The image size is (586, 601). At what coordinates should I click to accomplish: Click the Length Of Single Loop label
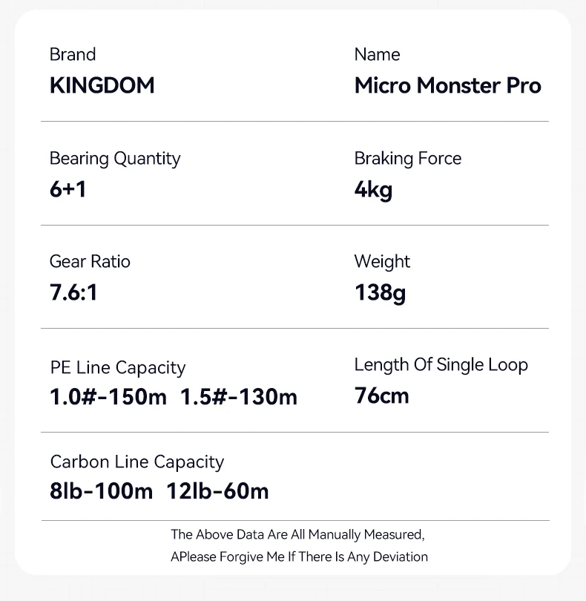click(x=441, y=365)
